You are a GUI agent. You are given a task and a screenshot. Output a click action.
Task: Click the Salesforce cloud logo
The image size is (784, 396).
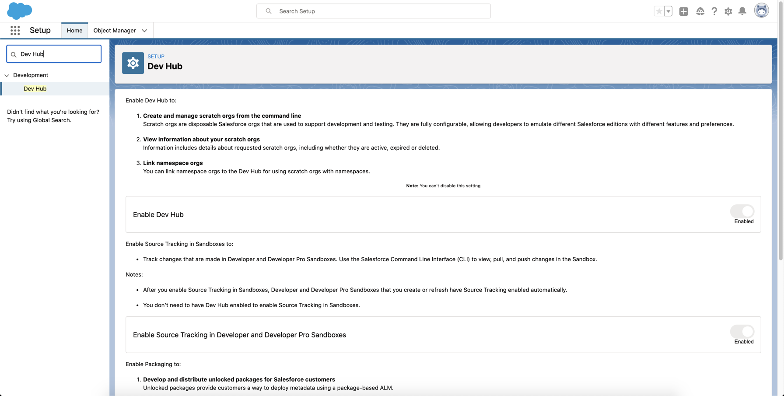pos(20,11)
